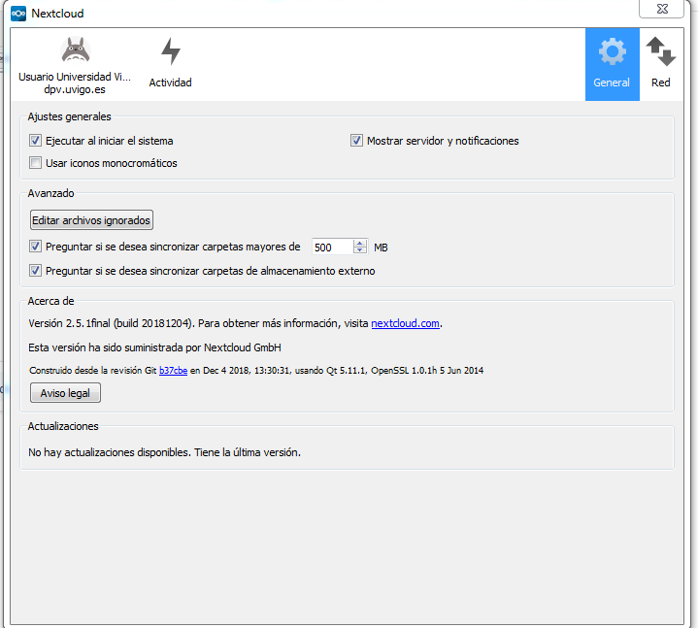Toggle external storage folder sync prompt checkbox
Image resolution: width=698 pixels, height=628 pixels.
click(x=36, y=271)
